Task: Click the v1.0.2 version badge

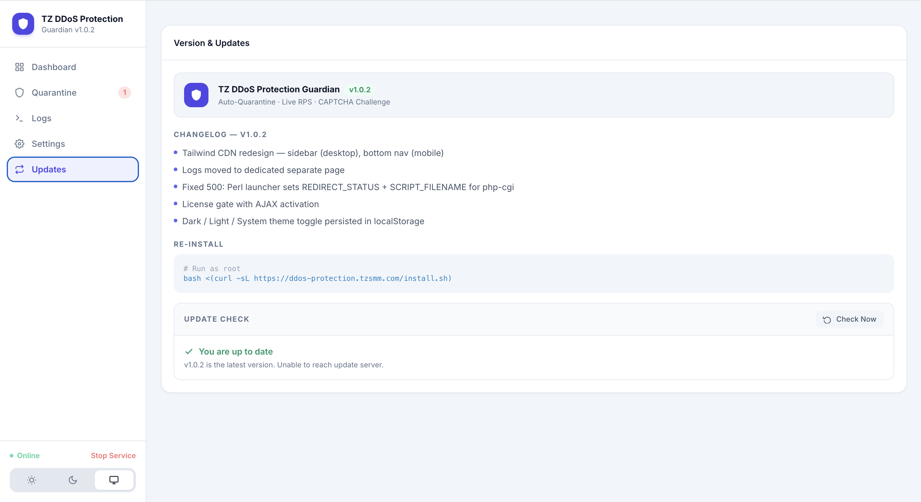Action: [x=360, y=89]
